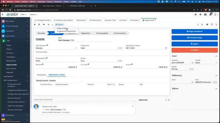Screen dimensions: 220x123
Task: Open the mail envelope icon
Action: pos(205,14)
